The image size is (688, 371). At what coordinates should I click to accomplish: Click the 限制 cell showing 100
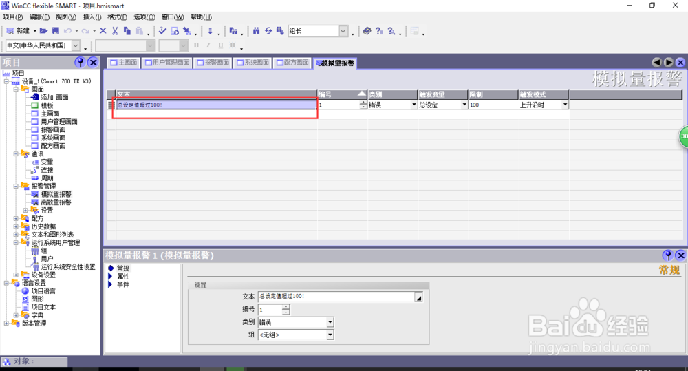[493, 105]
